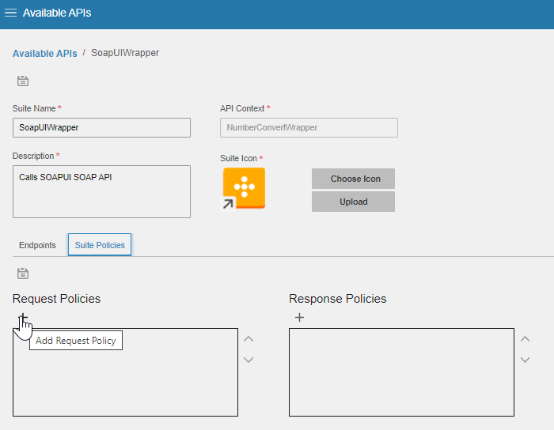This screenshot has width=554, height=430.
Task: Click the Available APIs header title
Action: pos(57,13)
